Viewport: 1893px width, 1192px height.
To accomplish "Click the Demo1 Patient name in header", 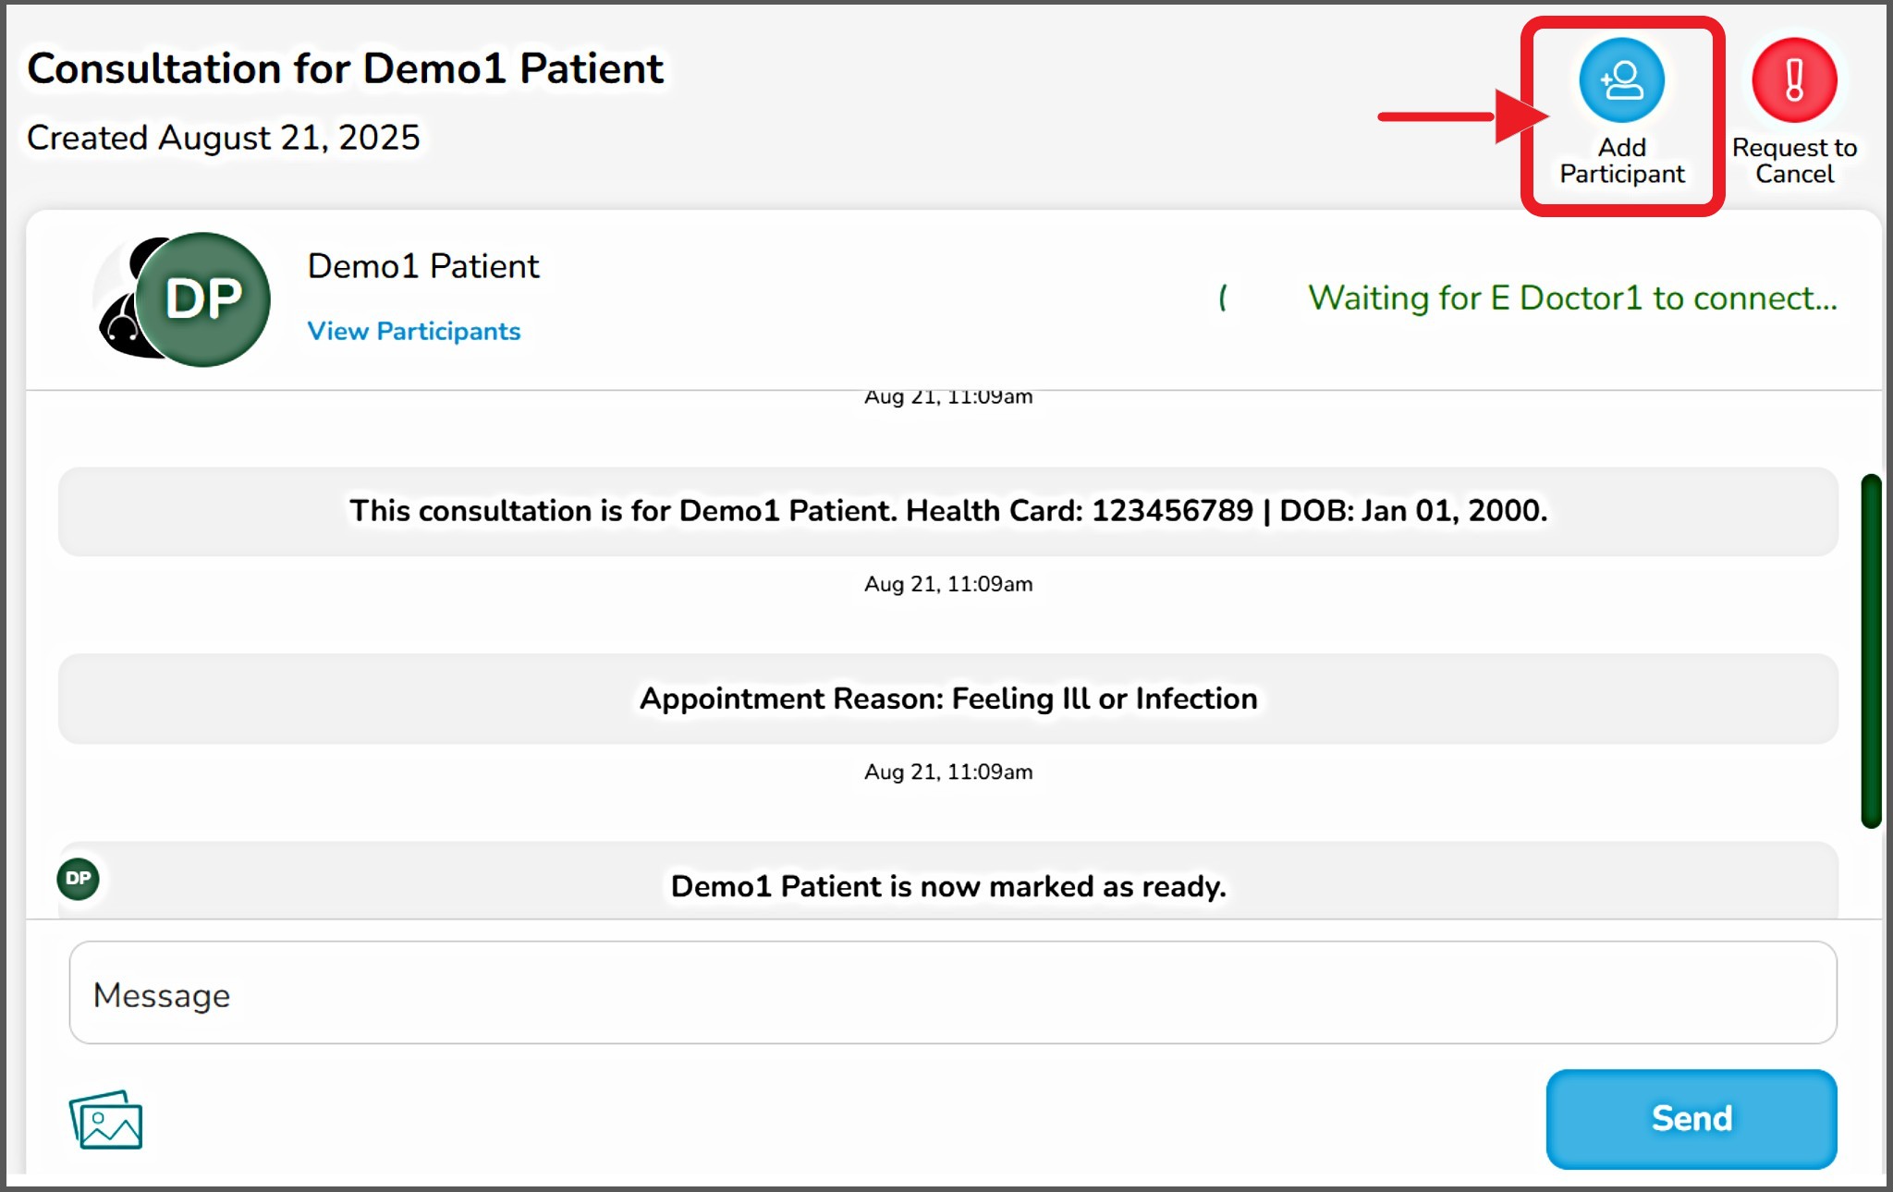I will click(423, 266).
